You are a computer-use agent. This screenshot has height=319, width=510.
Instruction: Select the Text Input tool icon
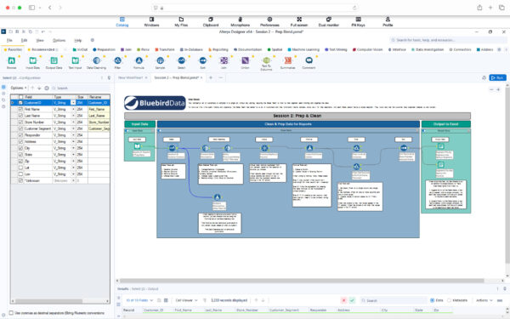[x=75, y=60]
